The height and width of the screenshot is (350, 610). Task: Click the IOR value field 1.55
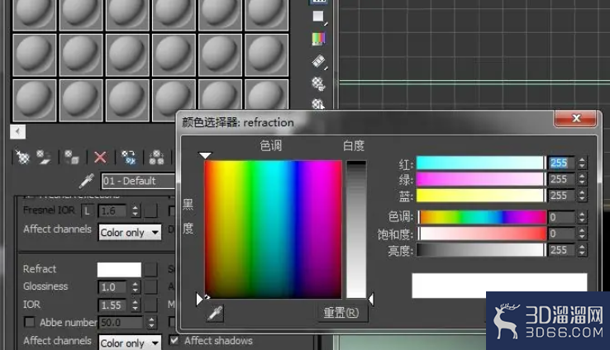point(112,305)
